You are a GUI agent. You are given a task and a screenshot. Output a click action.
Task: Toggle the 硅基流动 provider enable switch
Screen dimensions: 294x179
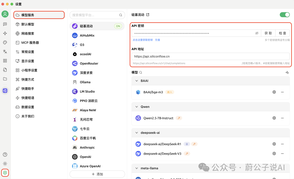point(285,15)
